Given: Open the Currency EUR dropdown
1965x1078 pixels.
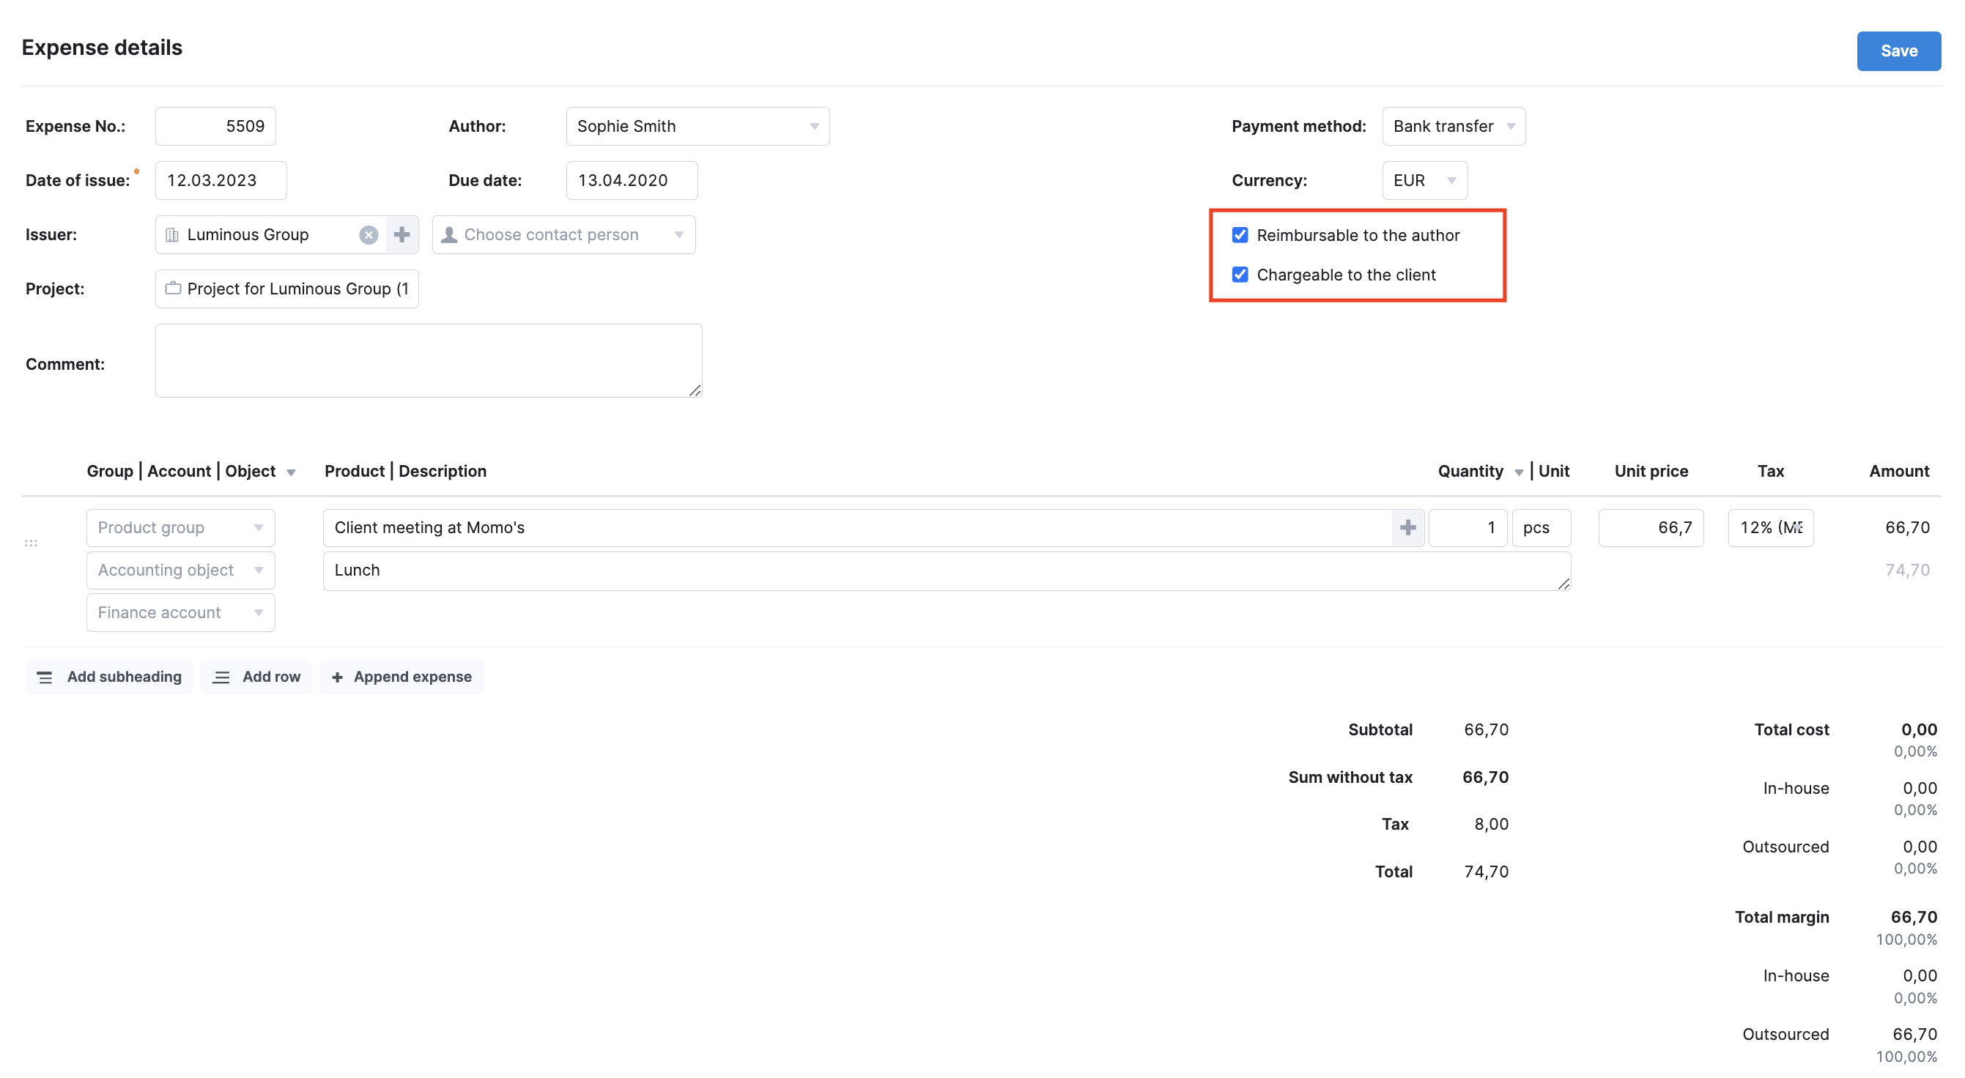Looking at the screenshot, I should point(1424,181).
